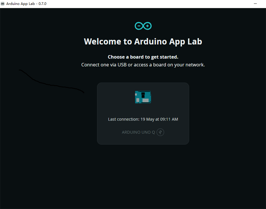
Task: Click the plus symbol in the Arduino logo
Action: click(x=147, y=26)
